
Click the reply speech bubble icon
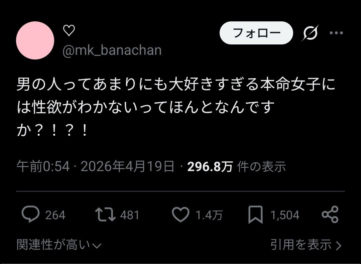pyautogui.click(x=30, y=214)
